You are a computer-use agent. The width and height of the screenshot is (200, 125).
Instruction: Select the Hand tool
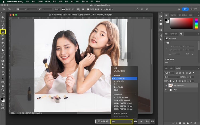point(3,86)
